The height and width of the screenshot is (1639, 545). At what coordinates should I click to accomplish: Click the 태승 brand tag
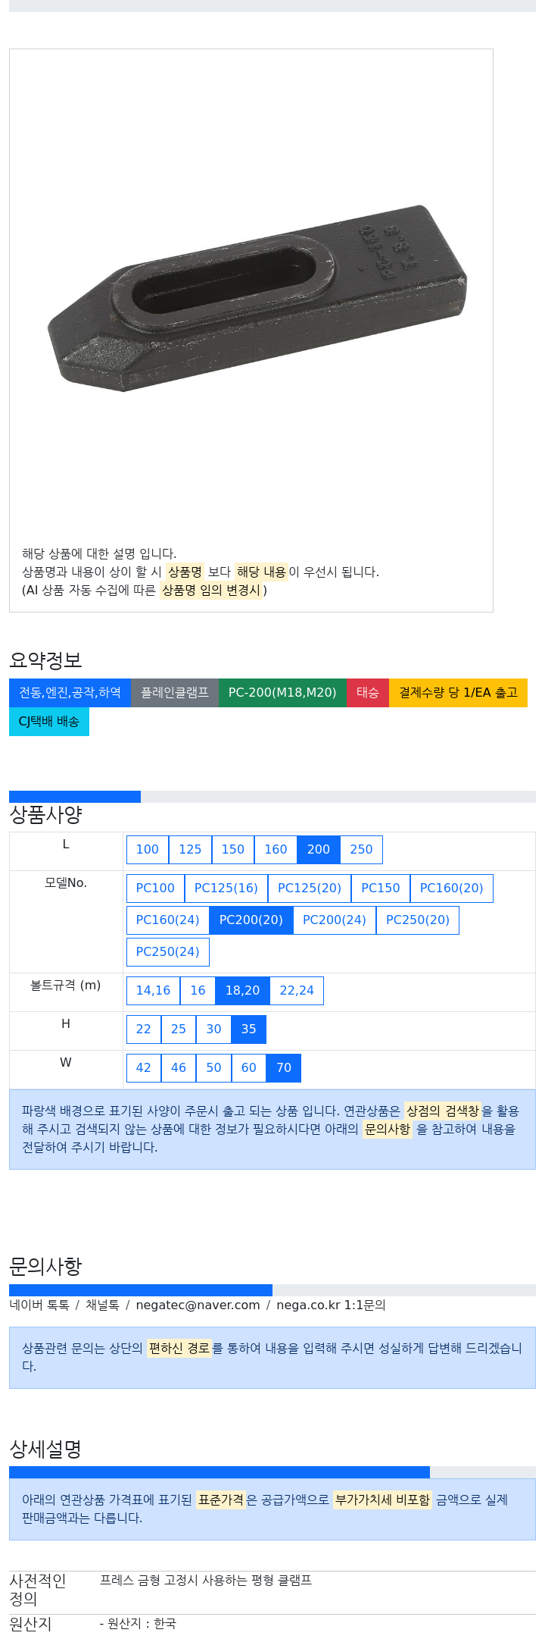pos(368,693)
